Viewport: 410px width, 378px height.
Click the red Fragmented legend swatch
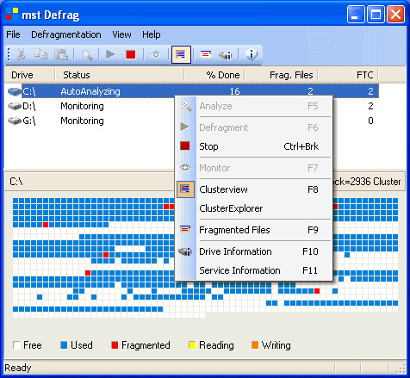click(115, 345)
